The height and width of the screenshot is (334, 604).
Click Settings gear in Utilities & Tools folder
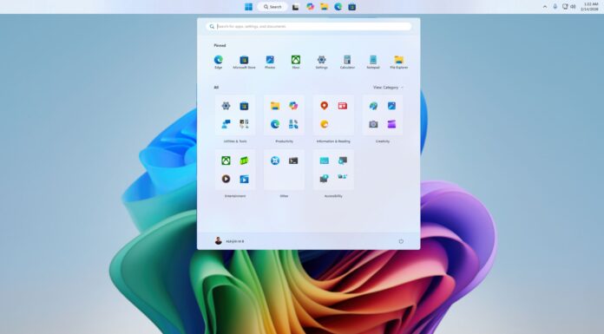coord(226,106)
